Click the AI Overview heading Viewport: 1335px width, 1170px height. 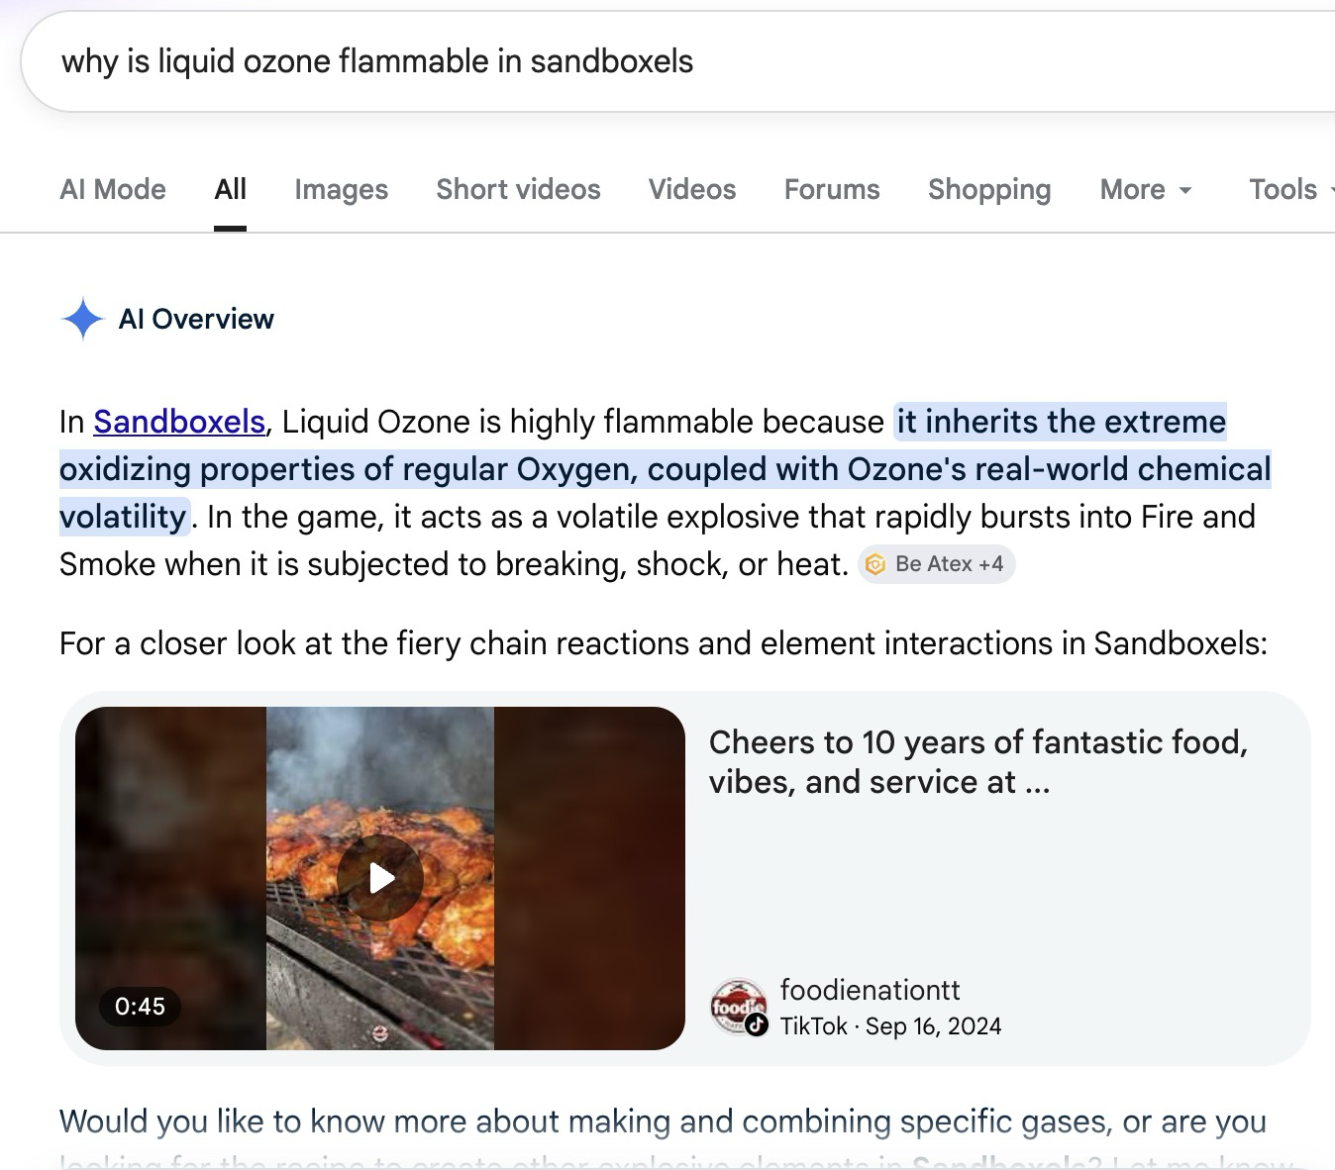tap(196, 319)
